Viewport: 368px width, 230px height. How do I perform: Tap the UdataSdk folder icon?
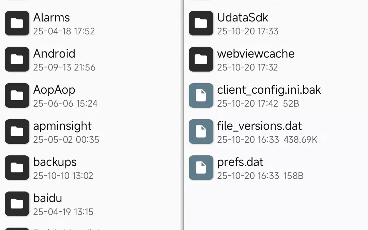201,23
